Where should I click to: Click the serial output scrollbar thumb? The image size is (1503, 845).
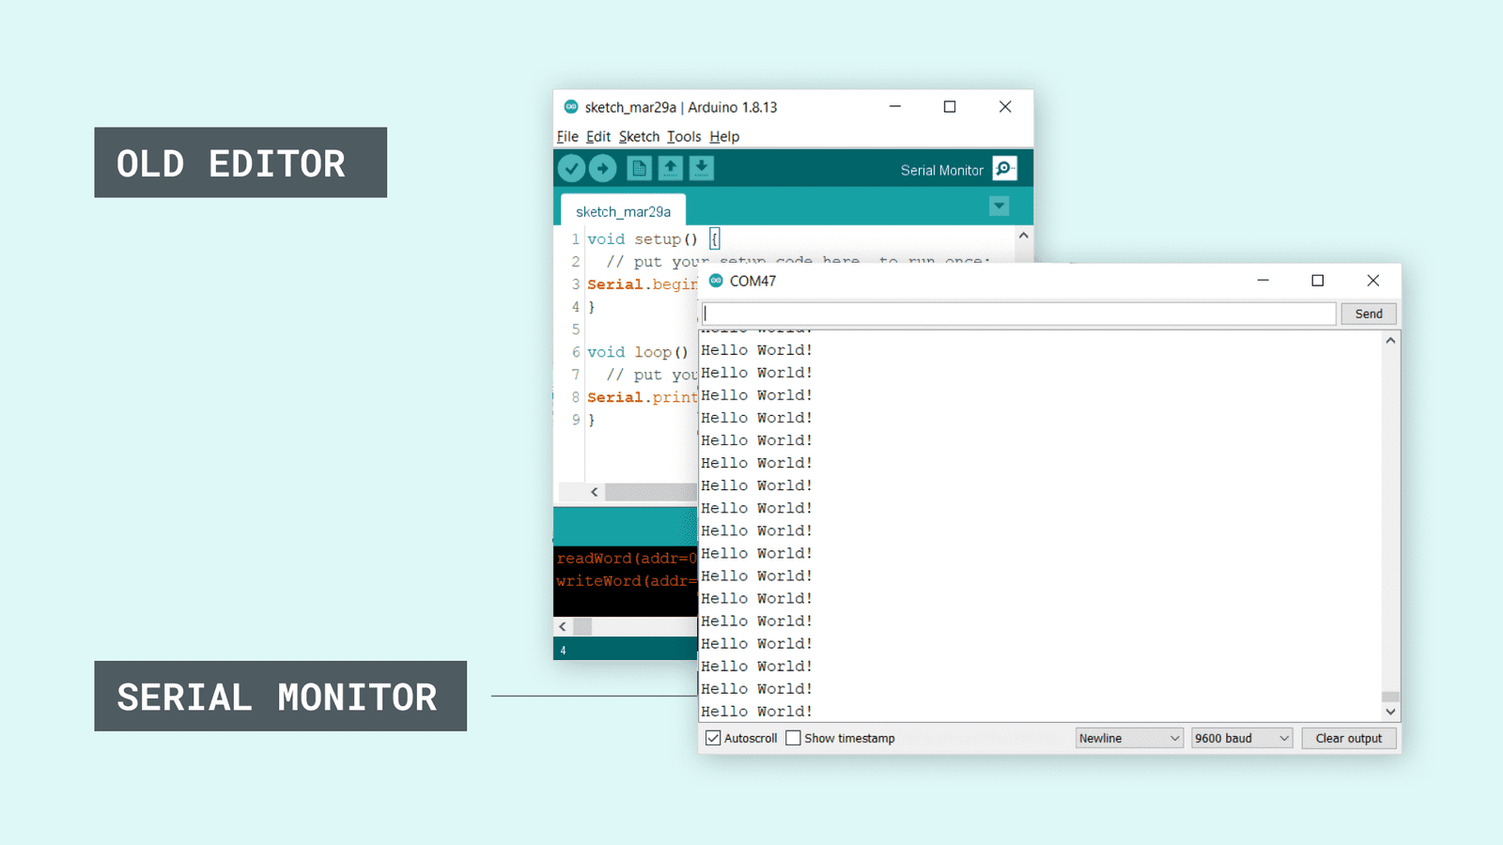point(1390,697)
